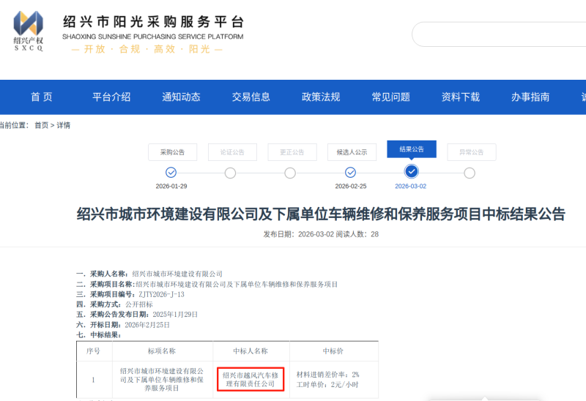
Task: Go to 办事指南 navigation item
Action: click(x=530, y=97)
